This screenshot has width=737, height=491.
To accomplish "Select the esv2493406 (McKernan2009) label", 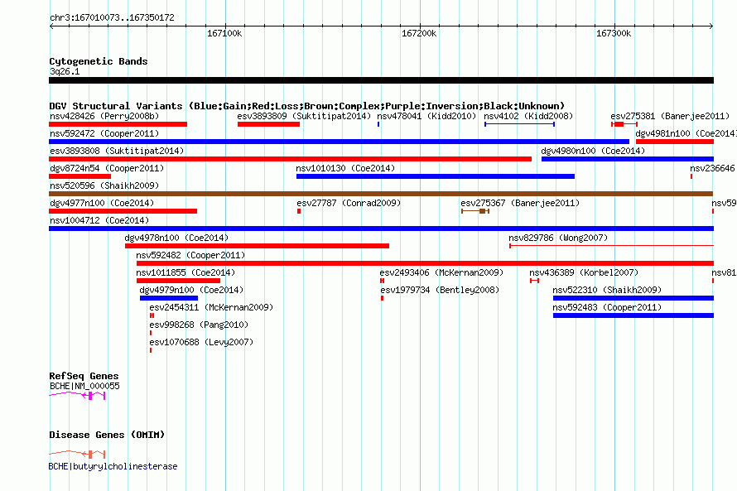I will [x=441, y=272].
